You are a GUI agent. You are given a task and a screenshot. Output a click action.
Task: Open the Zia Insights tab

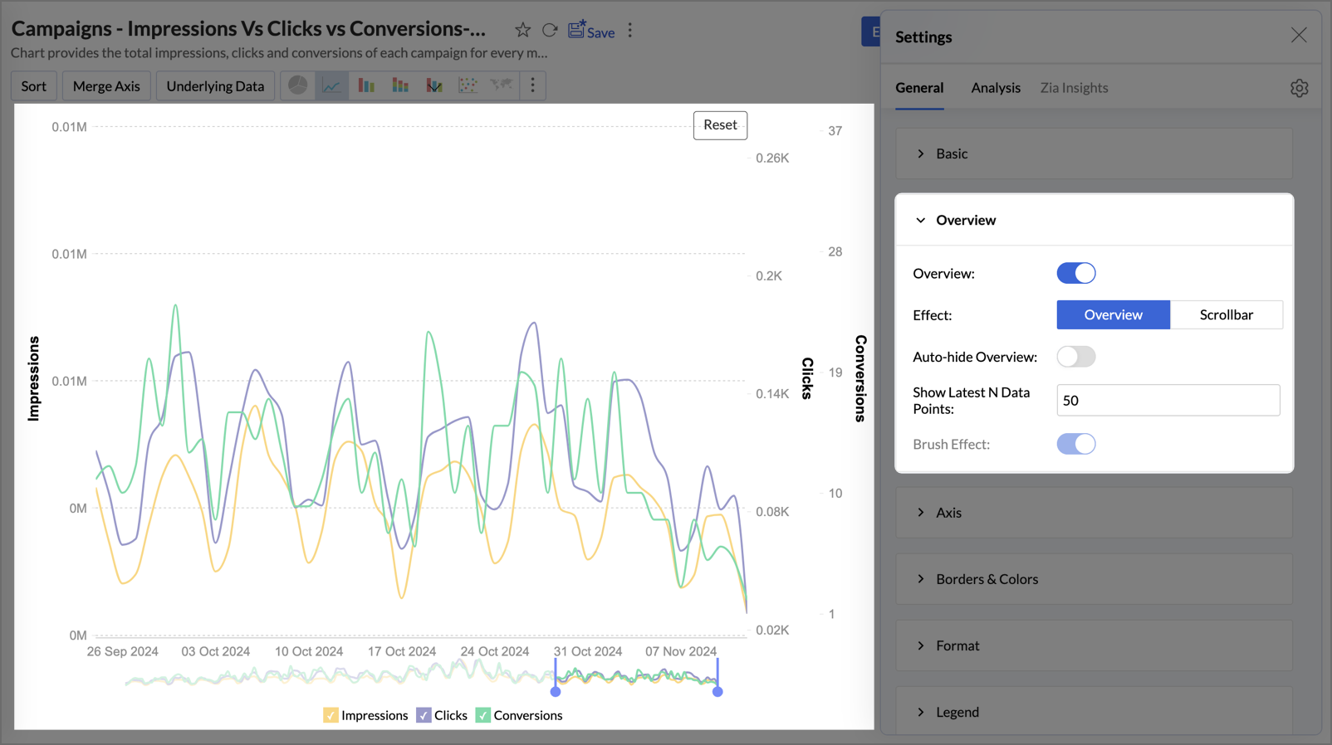1074,88
